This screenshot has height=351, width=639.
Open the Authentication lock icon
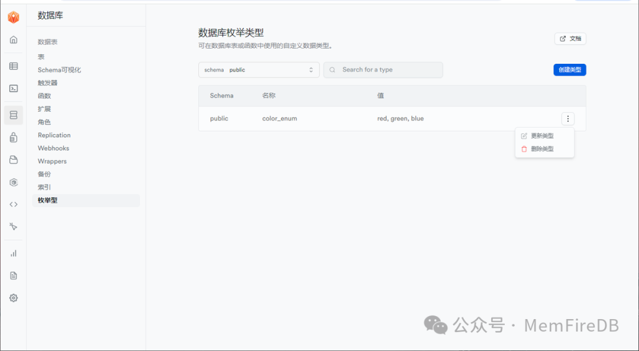click(x=14, y=138)
